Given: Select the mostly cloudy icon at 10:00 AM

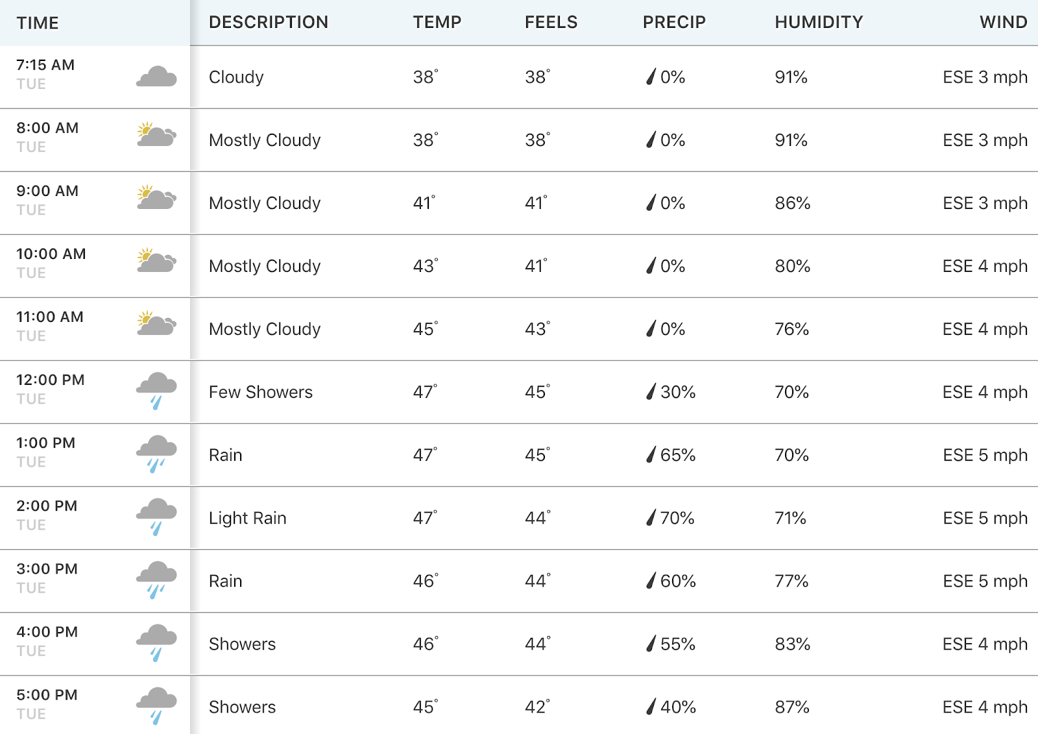Looking at the screenshot, I should pos(156,260).
